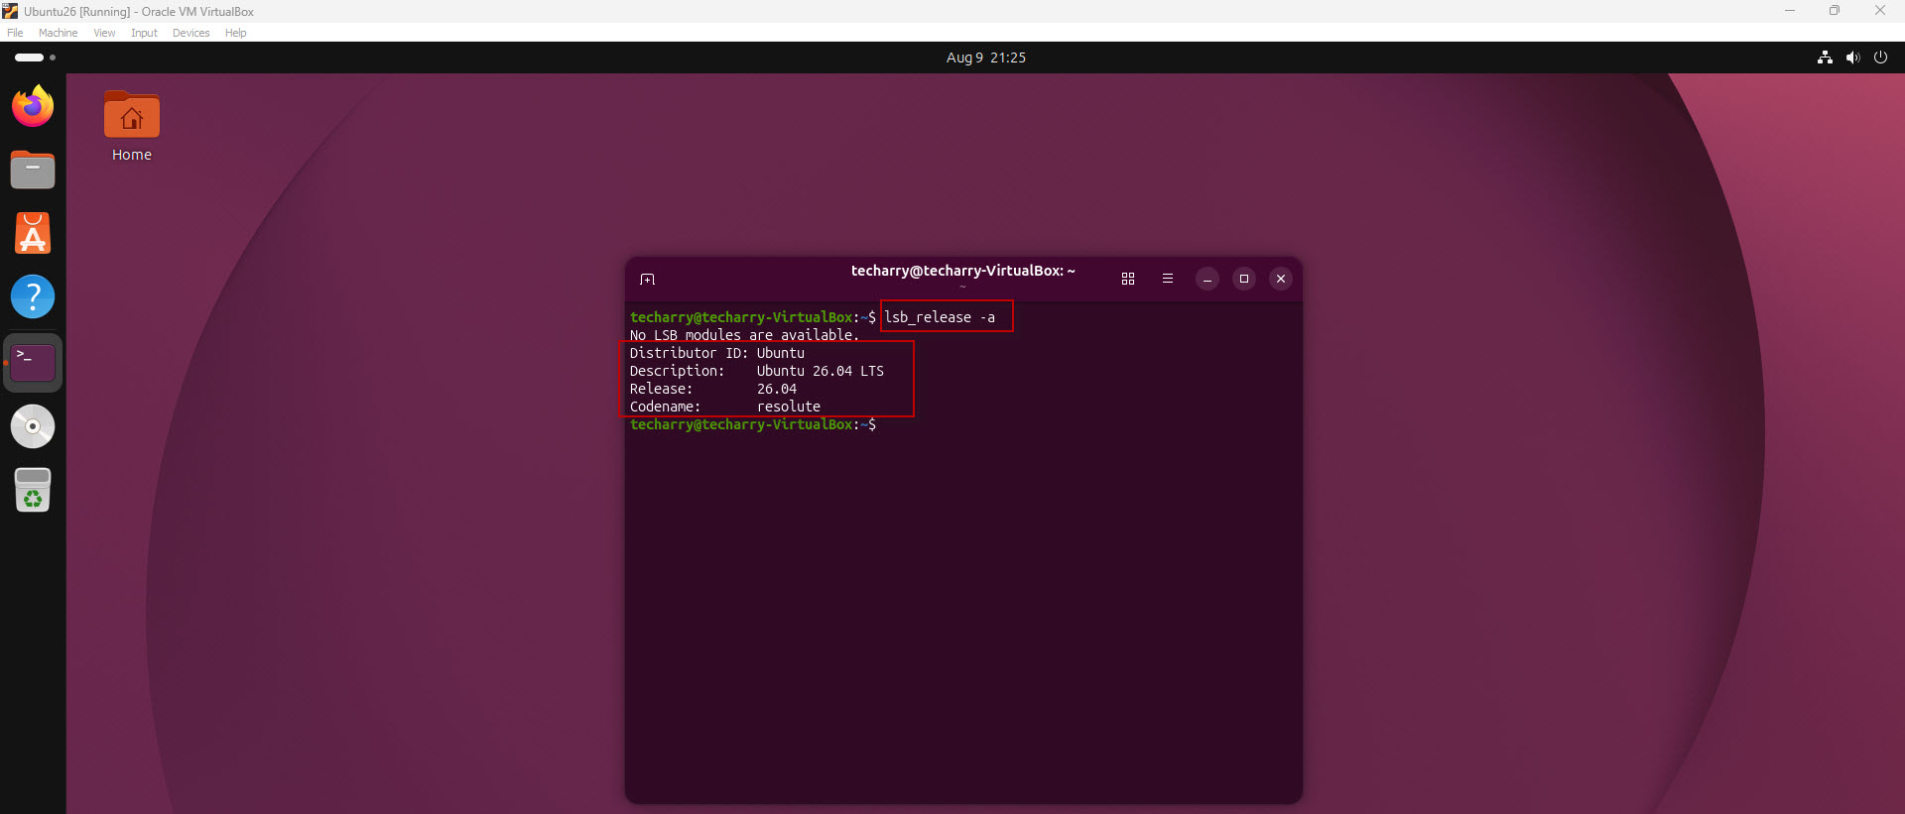Click the 'resolute' codename text

[789, 407]
